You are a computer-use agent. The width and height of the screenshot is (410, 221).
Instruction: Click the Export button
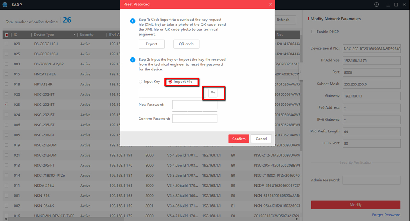(151, 44)
